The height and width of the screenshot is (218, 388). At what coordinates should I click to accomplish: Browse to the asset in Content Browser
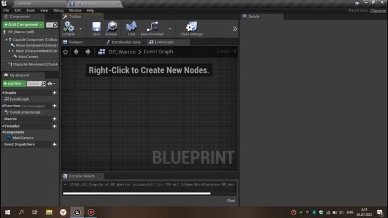point(112,28)
